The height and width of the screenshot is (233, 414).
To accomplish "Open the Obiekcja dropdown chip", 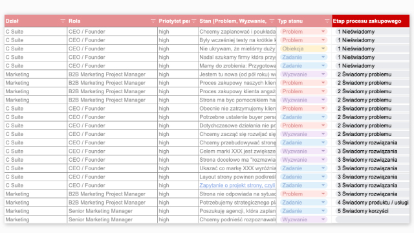I will coord(303,49).
